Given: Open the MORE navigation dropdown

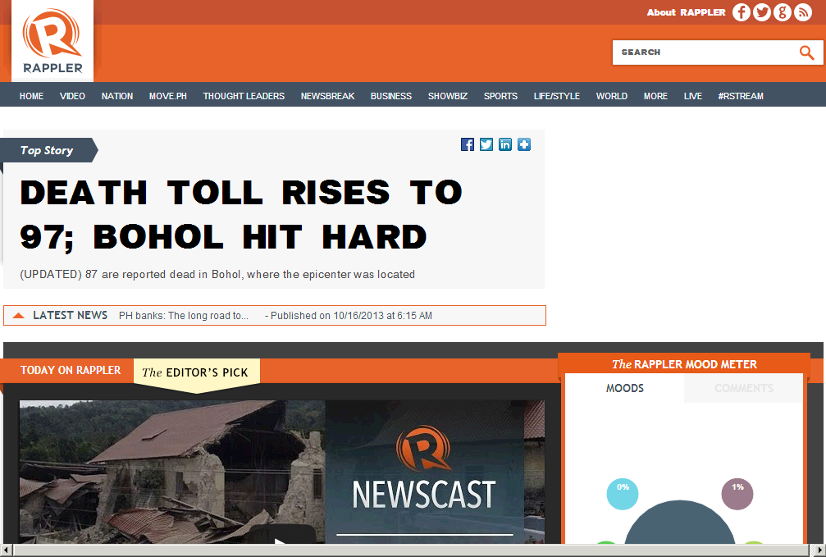Looking at the screenshot, I should click(x=655, y=96).
